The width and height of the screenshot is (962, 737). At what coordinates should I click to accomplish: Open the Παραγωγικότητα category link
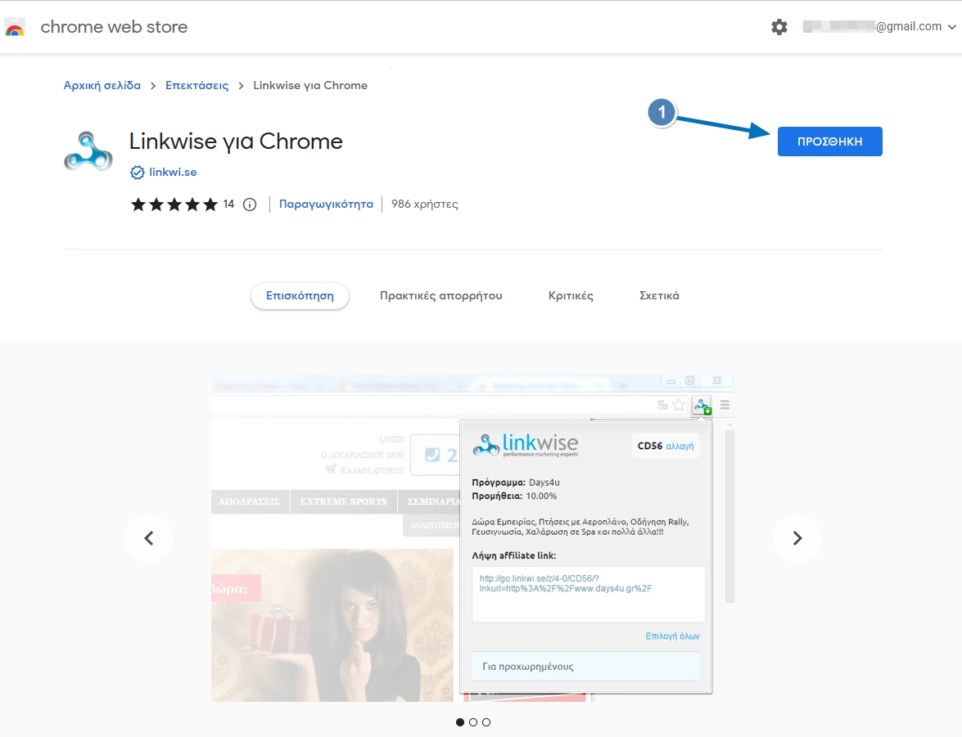click(326, 204)
